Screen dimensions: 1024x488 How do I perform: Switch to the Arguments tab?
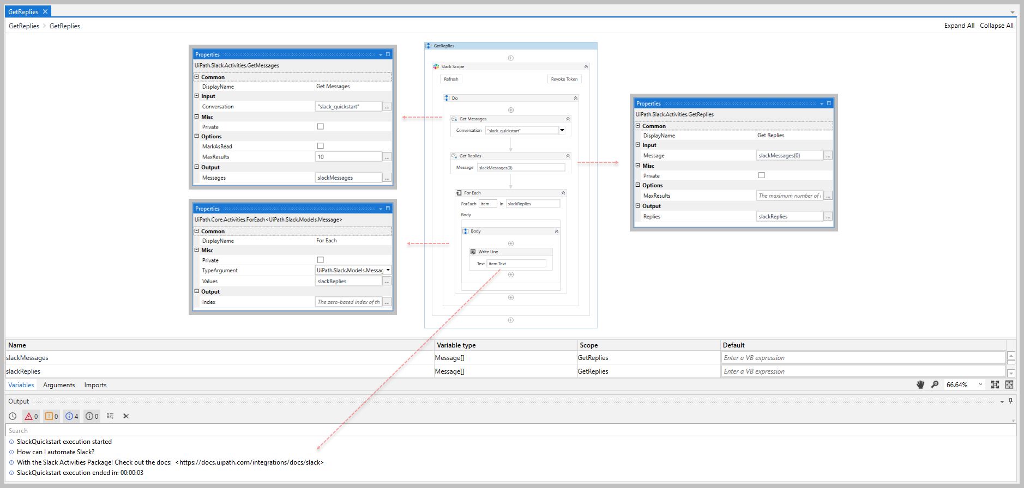point(59,385)
